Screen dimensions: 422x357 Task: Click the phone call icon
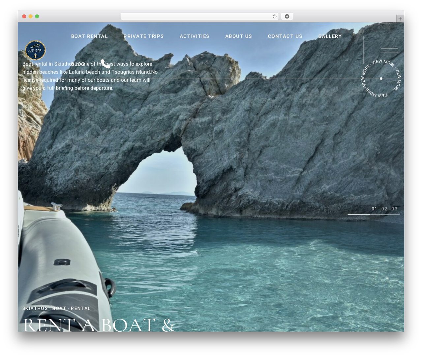(x=105, y=64)
